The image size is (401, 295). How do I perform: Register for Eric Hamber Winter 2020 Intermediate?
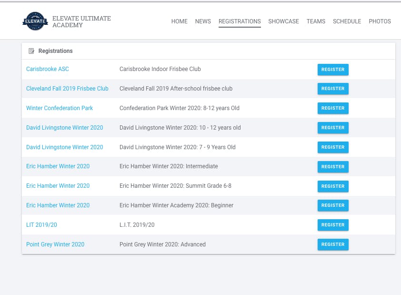click(333, 167)
